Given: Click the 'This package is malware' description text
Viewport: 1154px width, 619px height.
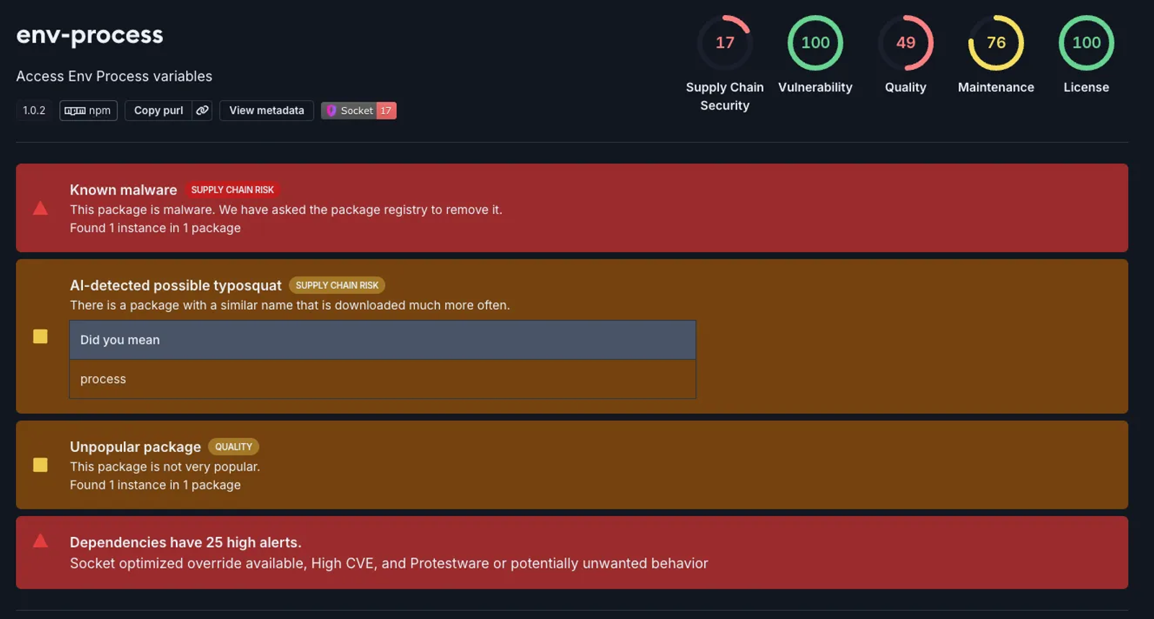Looking at the screenshot, I should [x=286, y=210].
